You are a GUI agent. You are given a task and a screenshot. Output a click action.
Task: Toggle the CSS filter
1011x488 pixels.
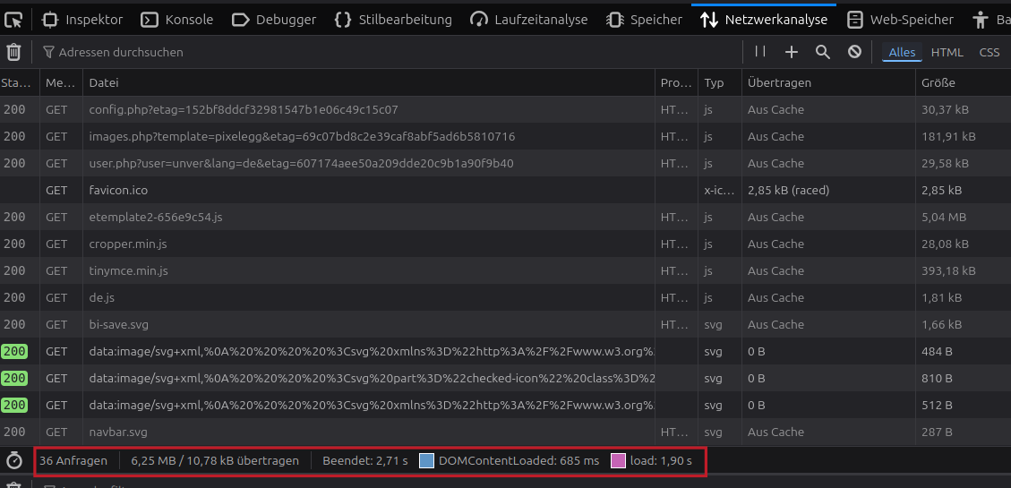coord(989,52)
